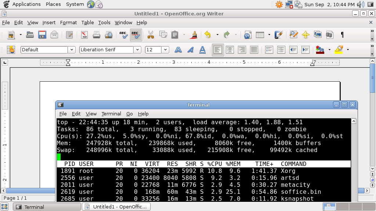Screen dimensions: 376x211
Task: Run Spelling and Grammar check icon
Action: point(123,35)
